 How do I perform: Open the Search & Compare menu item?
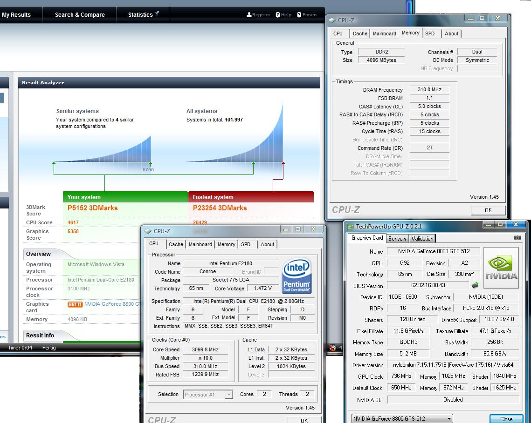coord(80,15)
